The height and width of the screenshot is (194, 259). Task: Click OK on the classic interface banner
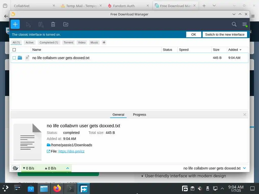(x=193, y=34)
